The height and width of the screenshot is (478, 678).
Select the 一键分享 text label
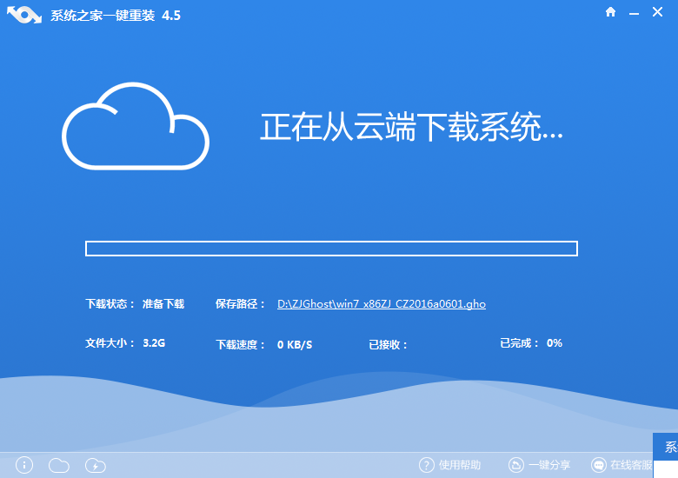(549, 465)
